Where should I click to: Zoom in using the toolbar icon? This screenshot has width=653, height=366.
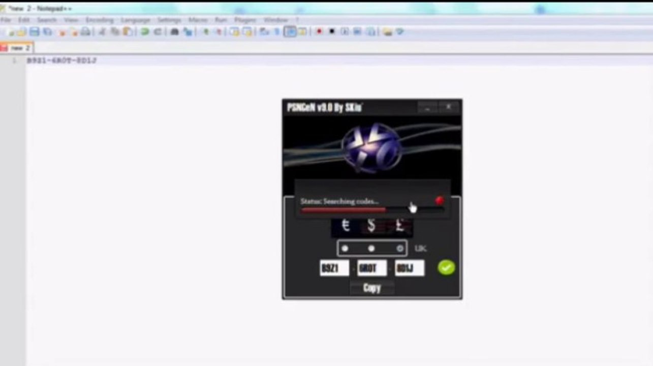pyautogui.click(x=205, y=32)
